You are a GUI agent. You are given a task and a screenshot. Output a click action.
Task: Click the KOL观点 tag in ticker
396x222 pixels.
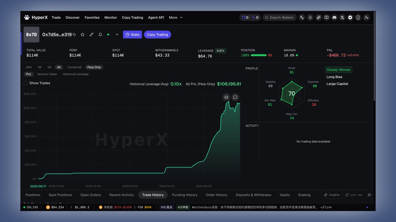[x=167, y=207]
